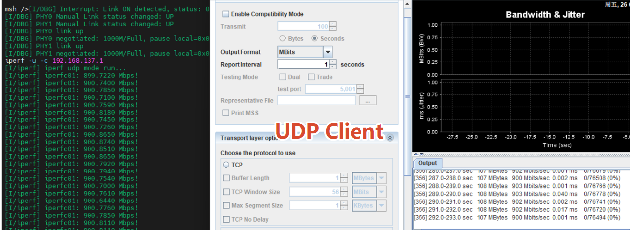Image resolution: width=630 pixels, height=230 pixels.
Task: Decrease the Report Interval with down arrow
Action: click(x=333, y=67)
